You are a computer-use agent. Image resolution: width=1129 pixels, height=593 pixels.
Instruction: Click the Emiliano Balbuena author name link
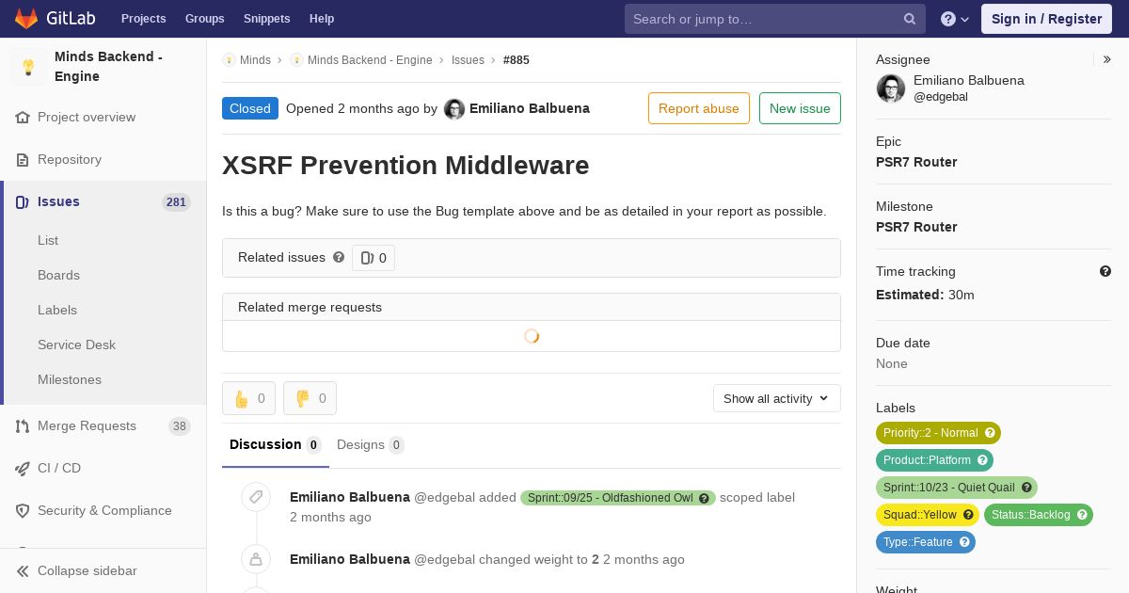click(x=530, y=108)
